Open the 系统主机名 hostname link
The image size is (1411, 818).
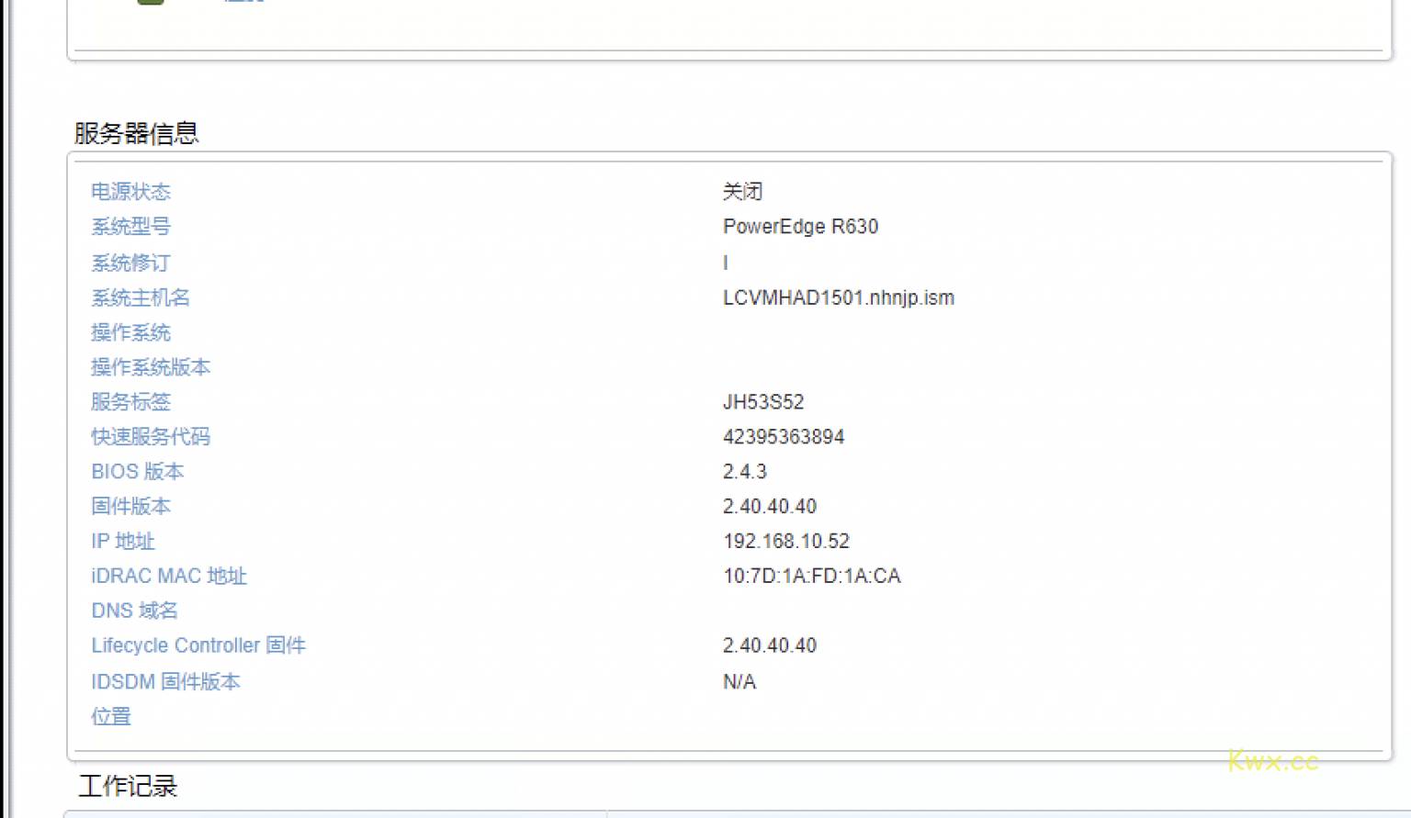point(140,297)
